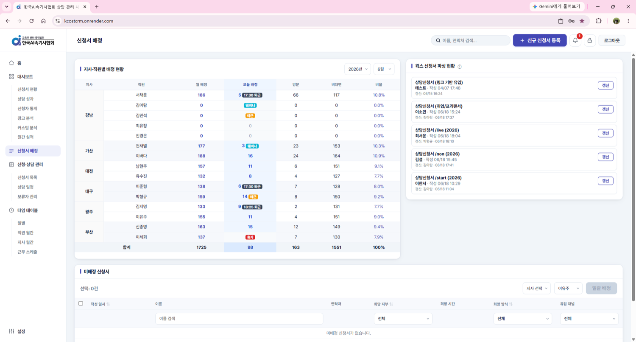The height and width of the screenshot is (342, 636).
Task: Sort by 작성 일시 column arrows
Action: 108,304
